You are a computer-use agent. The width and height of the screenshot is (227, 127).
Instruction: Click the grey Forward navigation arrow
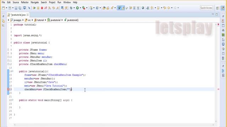pyautogui.click(x=175, y=8)
